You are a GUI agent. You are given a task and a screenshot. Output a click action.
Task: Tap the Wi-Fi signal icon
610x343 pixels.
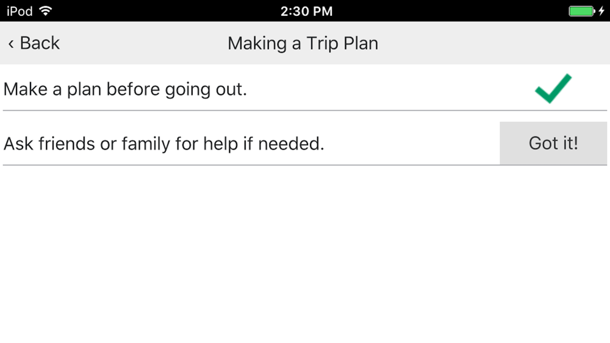(x=46, y=11)
